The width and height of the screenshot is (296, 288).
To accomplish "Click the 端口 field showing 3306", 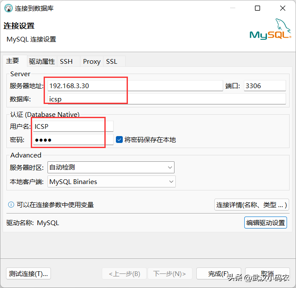I will coord(265,86).
